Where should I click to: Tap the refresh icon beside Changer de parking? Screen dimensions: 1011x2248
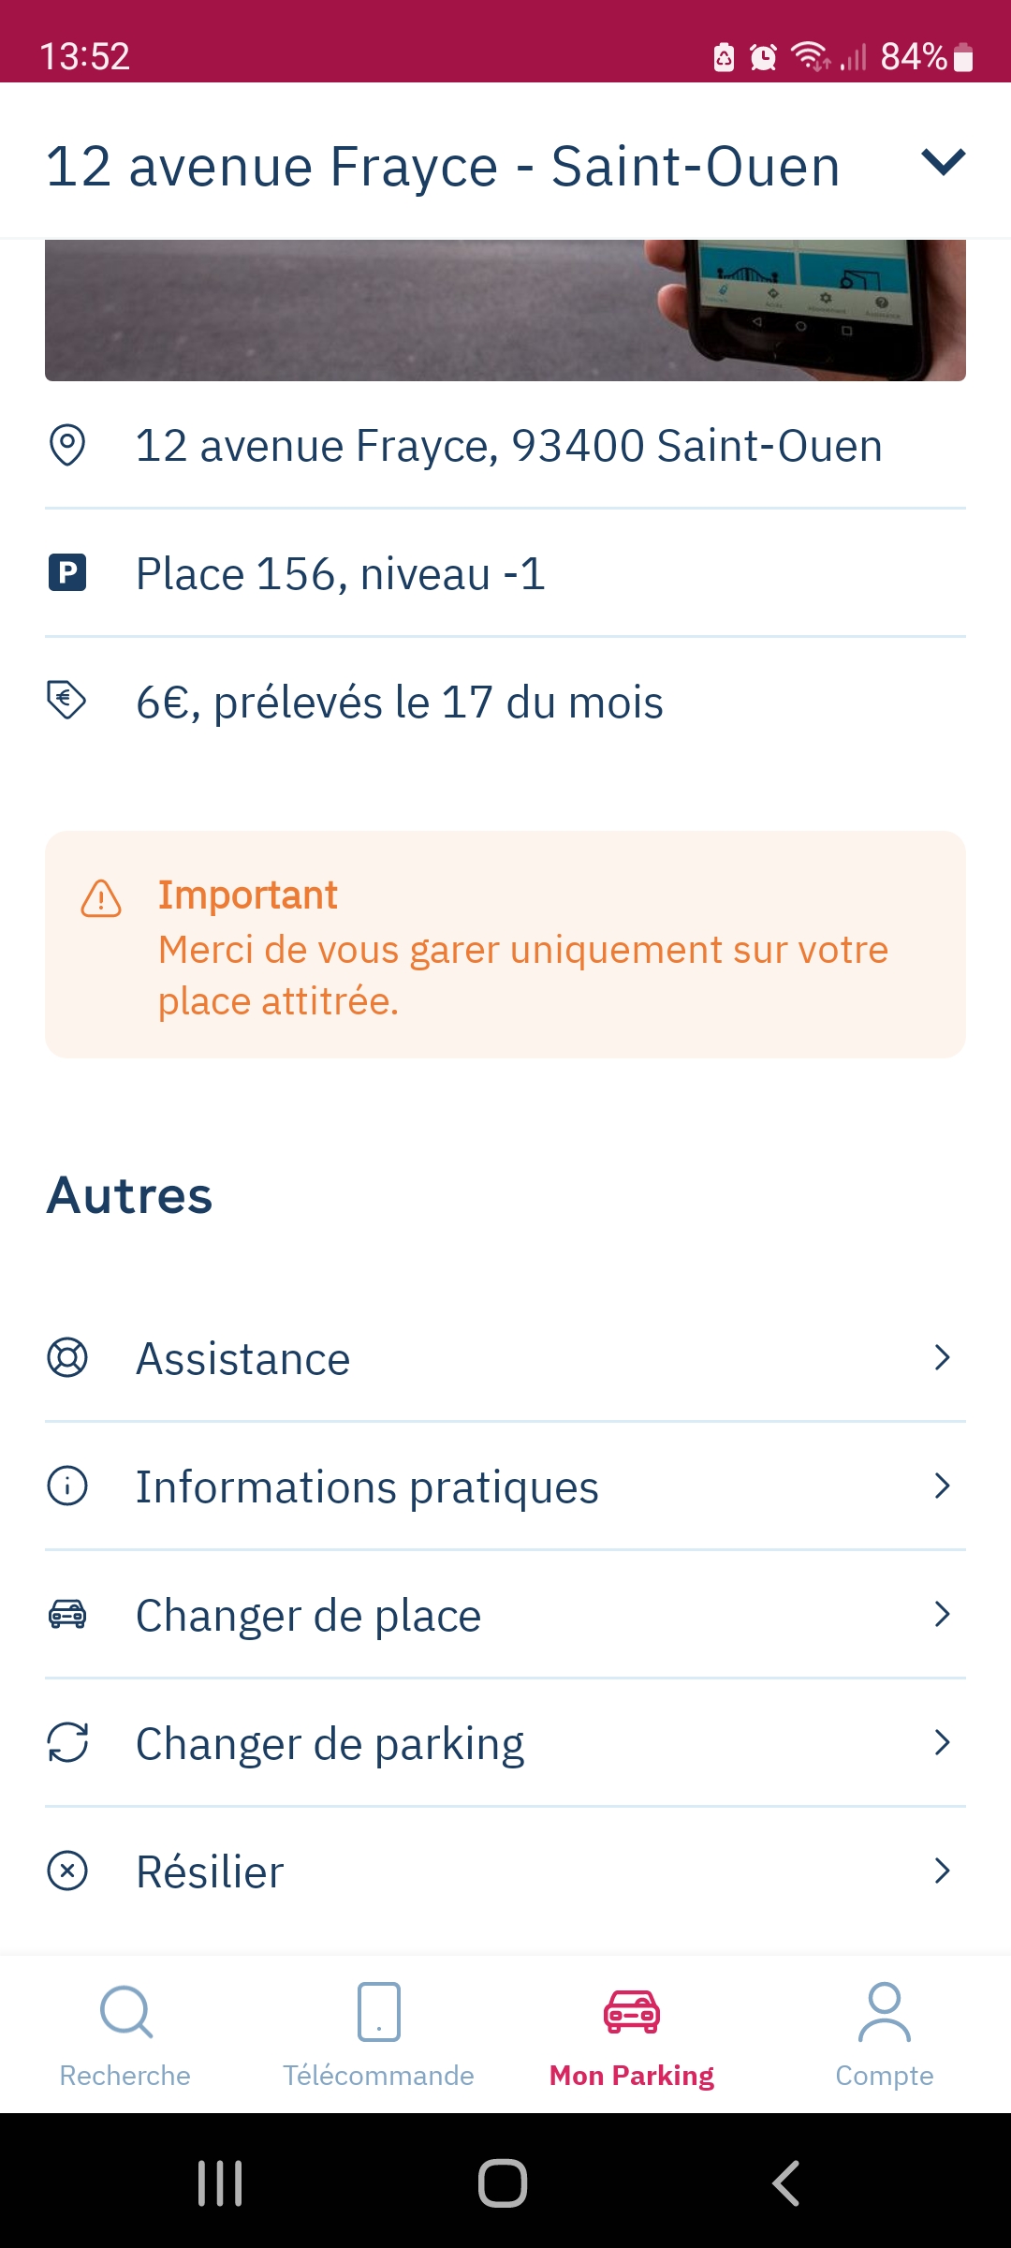pos(67,1742)
